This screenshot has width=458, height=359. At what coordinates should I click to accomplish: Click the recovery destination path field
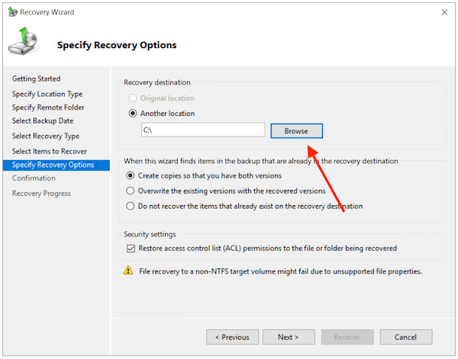202,131
